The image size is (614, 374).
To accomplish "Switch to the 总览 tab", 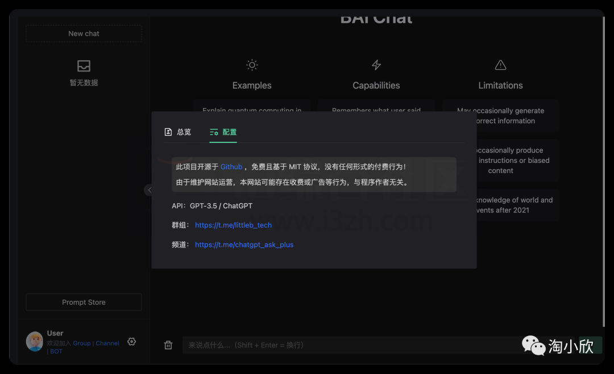I will pos(178,132).
